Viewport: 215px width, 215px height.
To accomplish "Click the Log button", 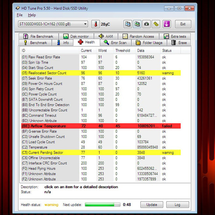I will pos(177,205).
